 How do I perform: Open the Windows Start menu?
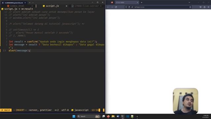click(x=74, y=116)
